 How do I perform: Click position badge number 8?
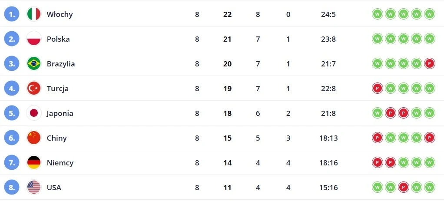pos(12,188)
